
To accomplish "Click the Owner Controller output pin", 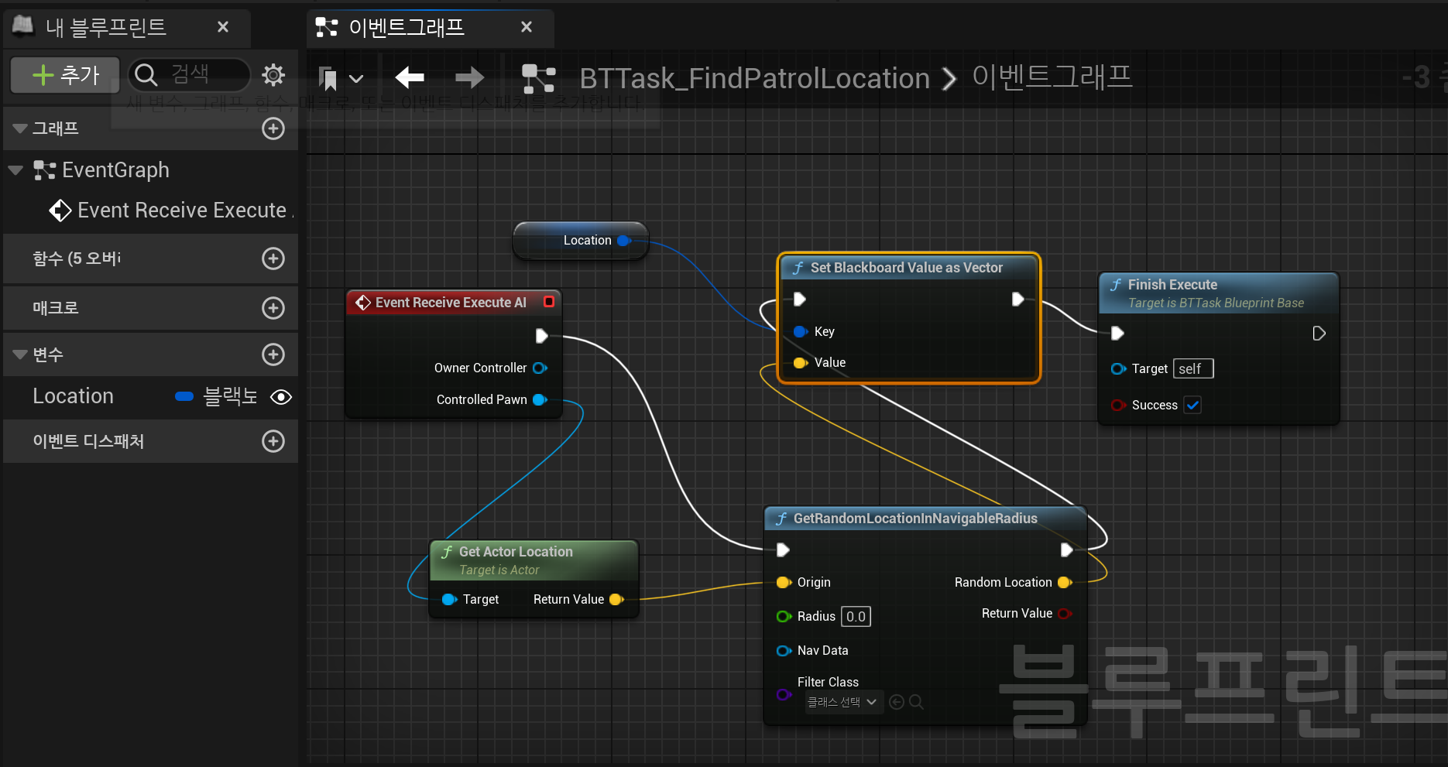I will 540,368.
